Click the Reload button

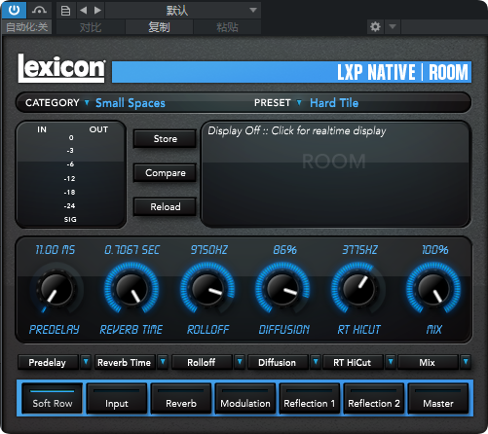165,206
